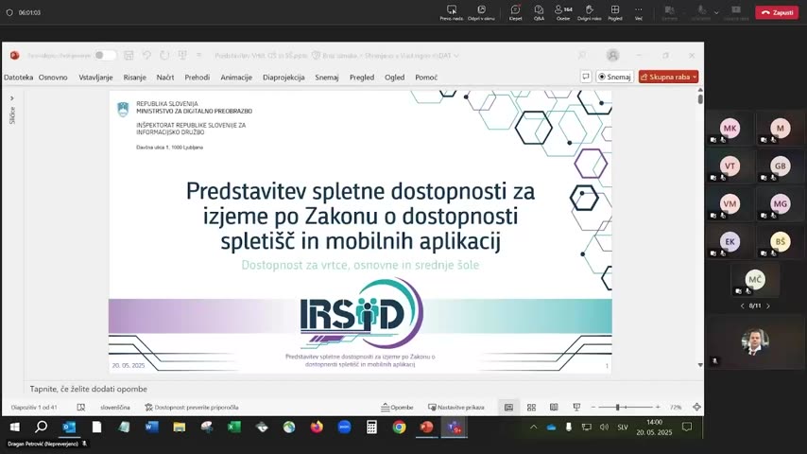Switch to the Animacije tab
807x454 pixels.
[236, 78]
